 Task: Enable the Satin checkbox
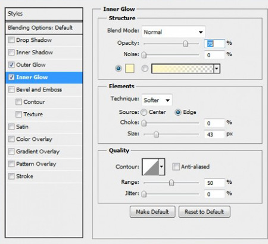(x=11, y=126)
